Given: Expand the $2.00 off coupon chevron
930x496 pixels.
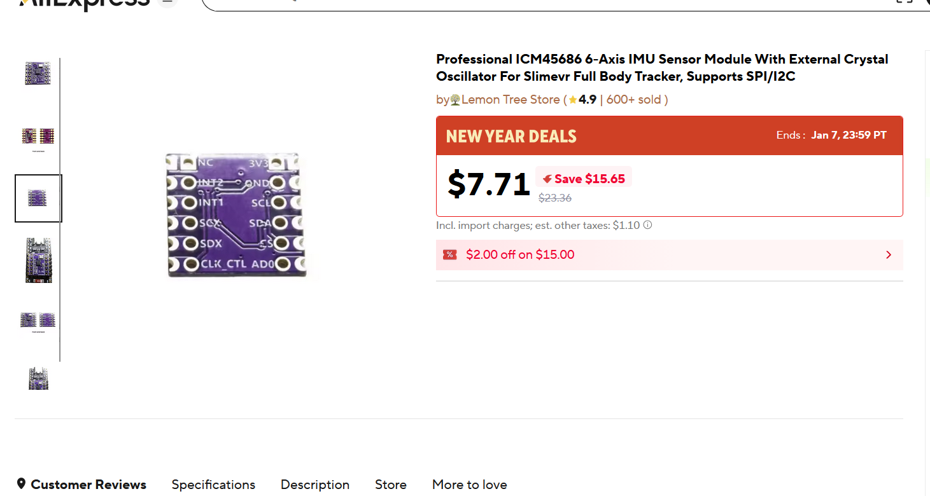Looking at the screenshot, I should pos(889,255).
